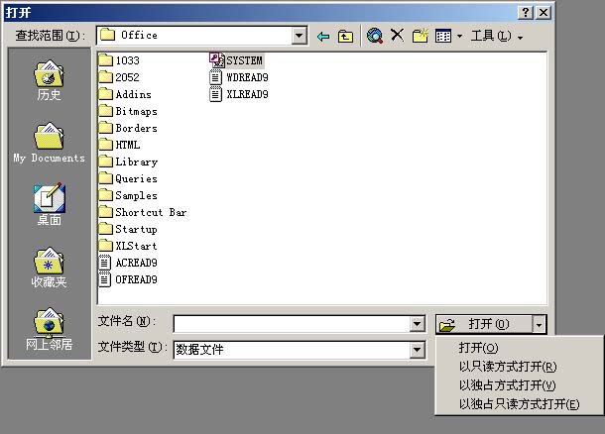Select the 1033 folder
Image resolution: width=605 pixels, height=434 pixels.
[119, 60]
